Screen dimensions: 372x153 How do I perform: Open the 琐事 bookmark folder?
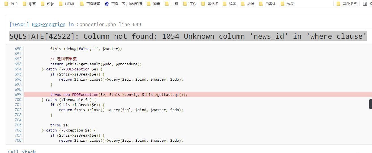[x=29, y=4]
